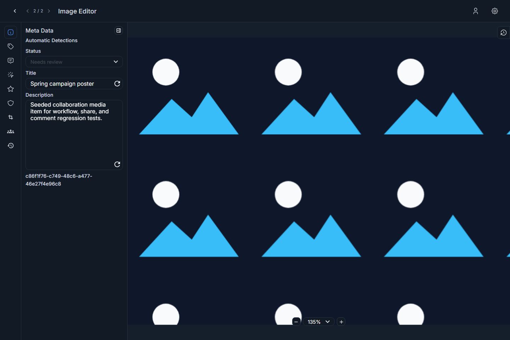Zoom in with the plus button
This screenshot has height=340, width=510.
point(341,322)
